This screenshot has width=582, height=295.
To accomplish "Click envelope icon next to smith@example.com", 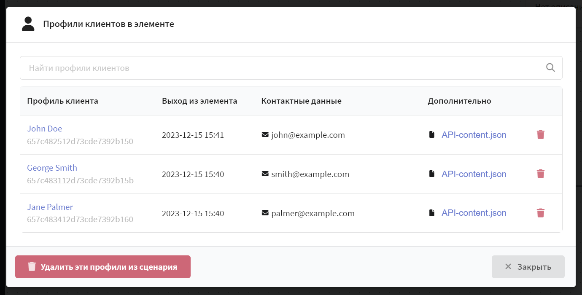I will point(265,174).
